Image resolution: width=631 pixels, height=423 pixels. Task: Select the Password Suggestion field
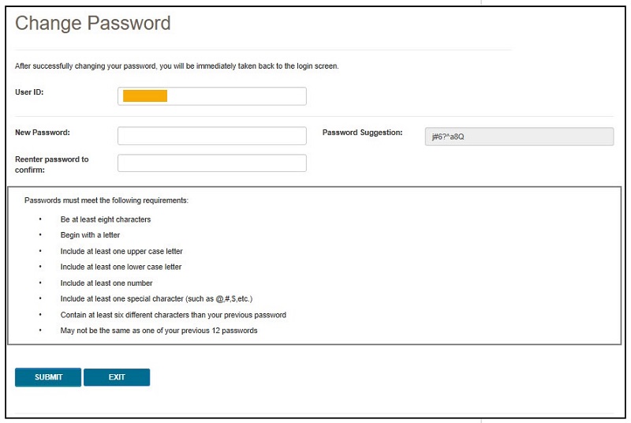pyautogui.click(x=518, y=136)
